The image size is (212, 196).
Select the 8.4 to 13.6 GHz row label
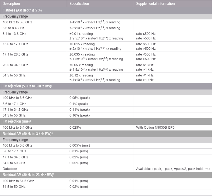pos(15,34)
